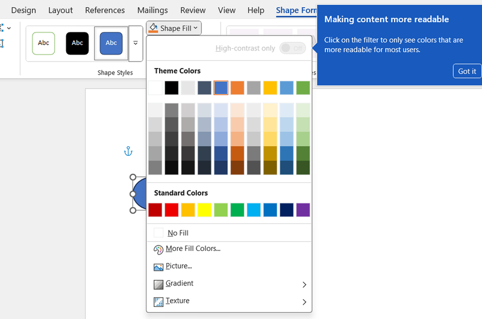The height and width of the screenshot is (319, 482).
Task: Expand the Gradient submenu arrow
Action: [304, 285]
